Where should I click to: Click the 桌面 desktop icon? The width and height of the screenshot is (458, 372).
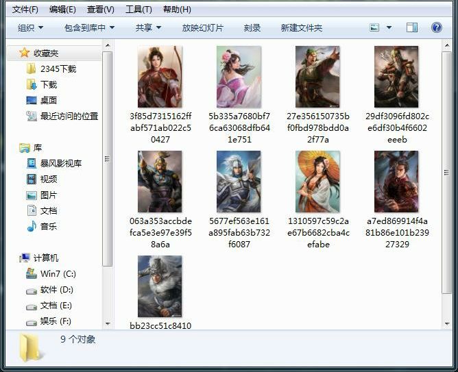[x=32, y=101]
